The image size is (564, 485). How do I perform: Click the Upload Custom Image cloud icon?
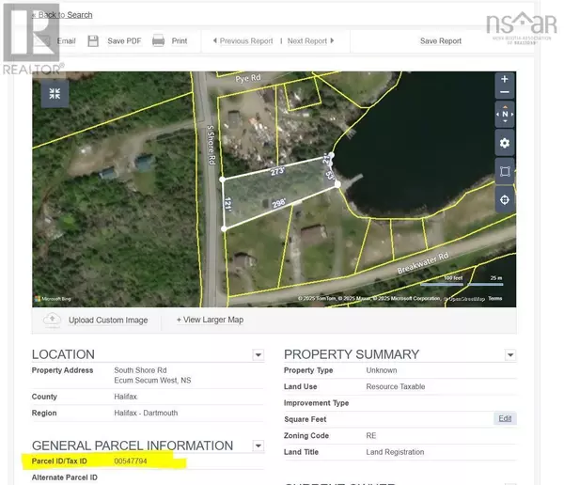(x=53, y=320)
